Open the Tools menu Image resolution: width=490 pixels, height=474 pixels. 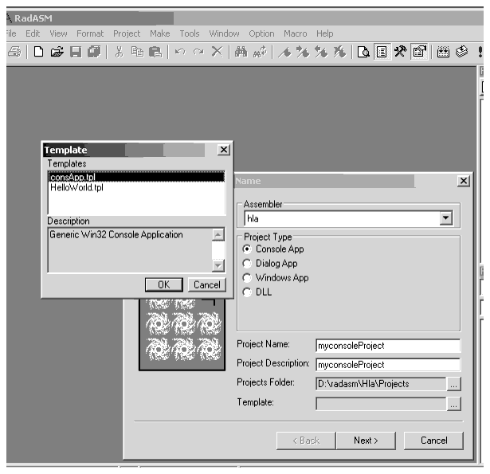coord(190,33)
